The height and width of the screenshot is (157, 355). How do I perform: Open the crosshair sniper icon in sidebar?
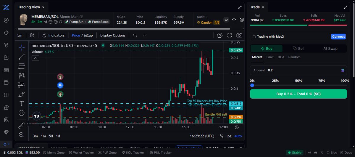point(7,33)
